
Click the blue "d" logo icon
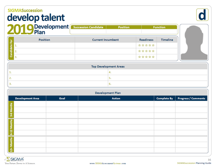coord(202,15)
